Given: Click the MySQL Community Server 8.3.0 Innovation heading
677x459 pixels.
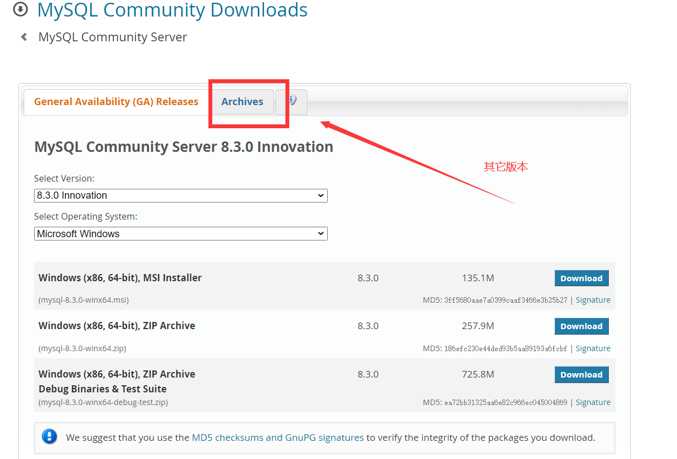Looking at the screenshot, I should (x=184, y=147).
